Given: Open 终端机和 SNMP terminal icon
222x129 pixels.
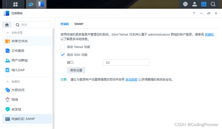Looking at the screenshot, I should pyautogui.click(x=7, y=119).
